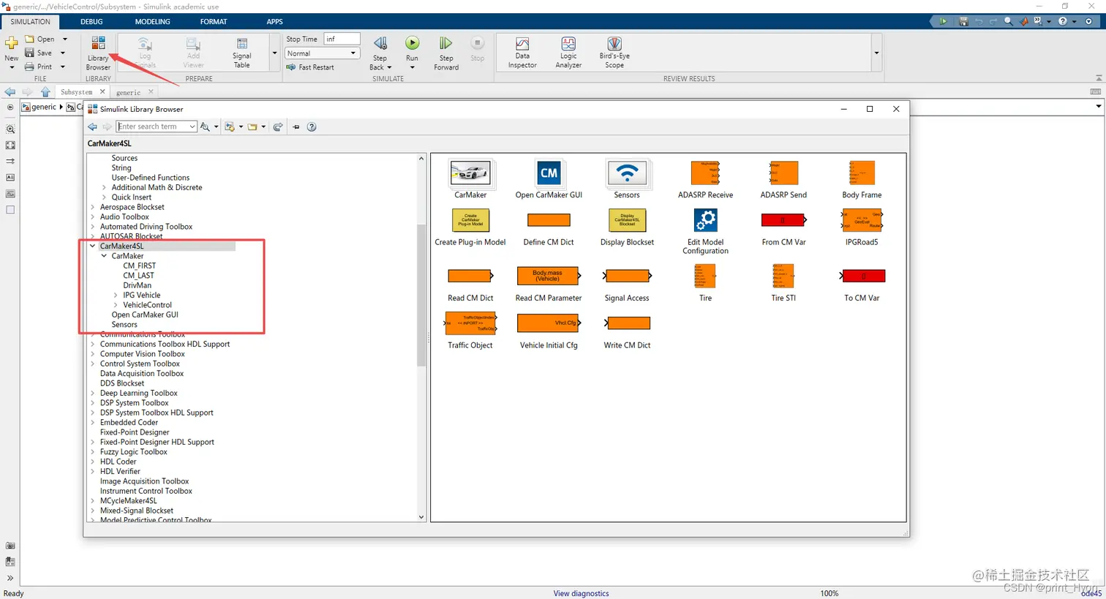Click the Library Browser back arrow
The height and width of the screenshot is (599, 1106).
click(93, 127)
